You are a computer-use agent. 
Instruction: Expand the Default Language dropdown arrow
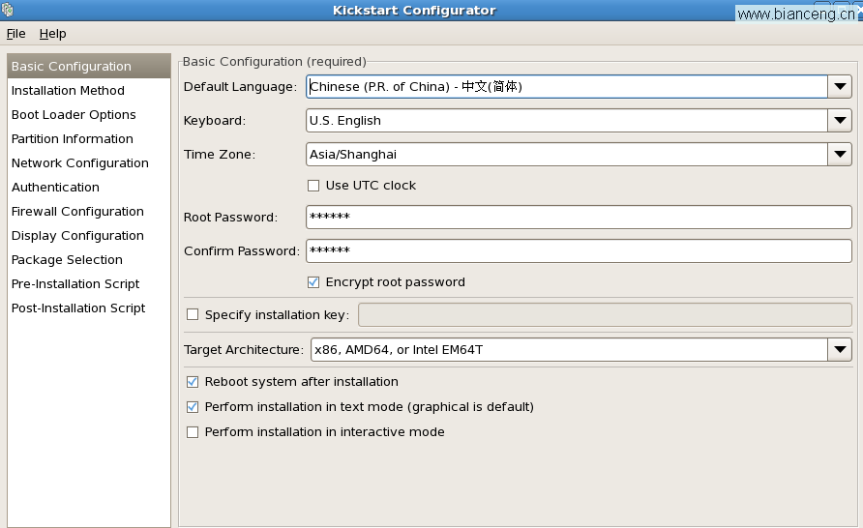(x=840, y=86)
